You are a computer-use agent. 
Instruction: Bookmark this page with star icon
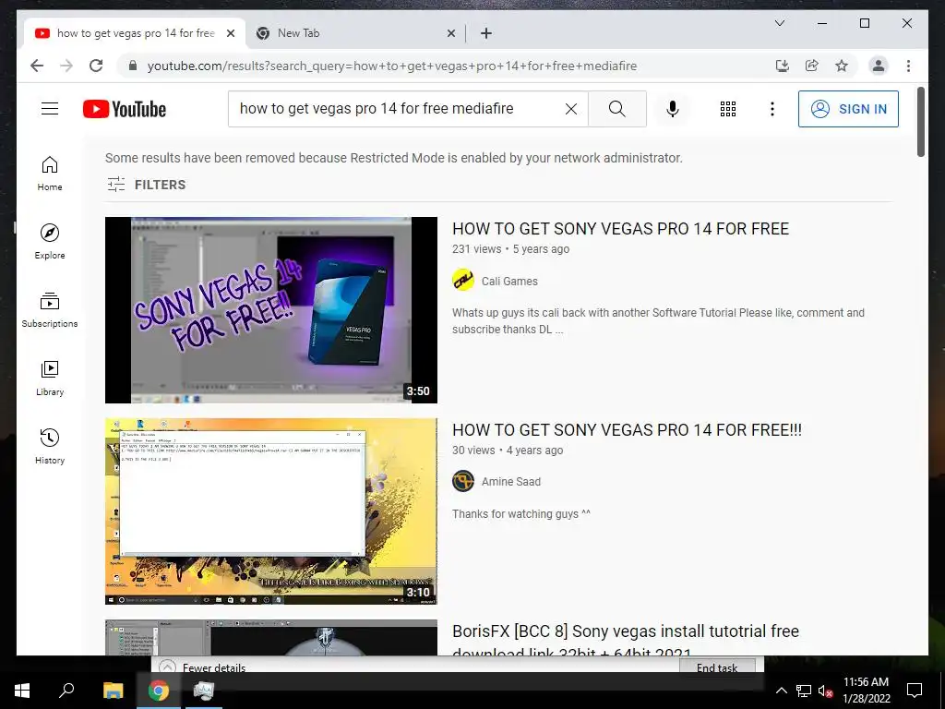point(842,66)
